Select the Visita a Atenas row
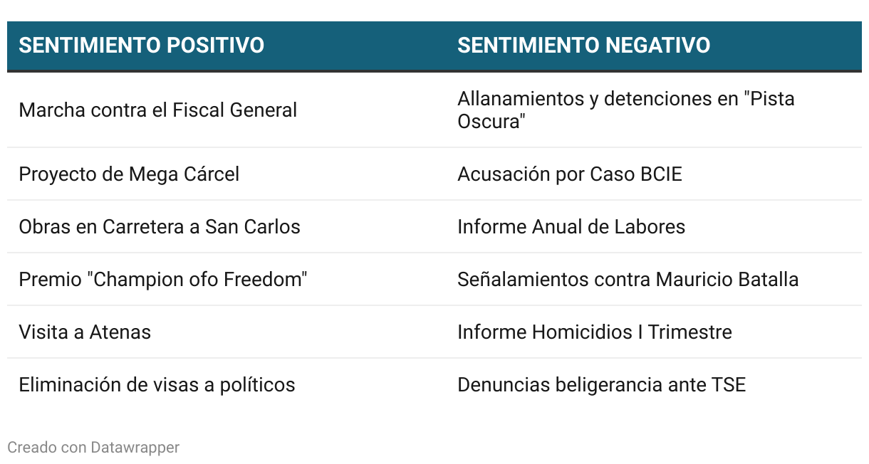 (x=434, y=332)
